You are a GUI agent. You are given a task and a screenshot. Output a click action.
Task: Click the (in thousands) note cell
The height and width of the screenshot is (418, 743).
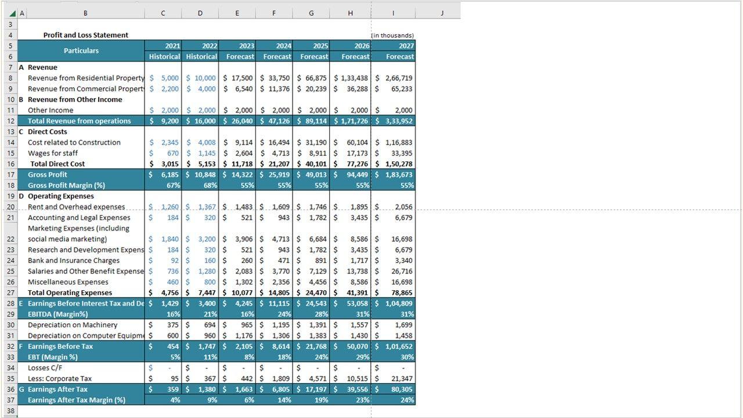tap(393, 35)
